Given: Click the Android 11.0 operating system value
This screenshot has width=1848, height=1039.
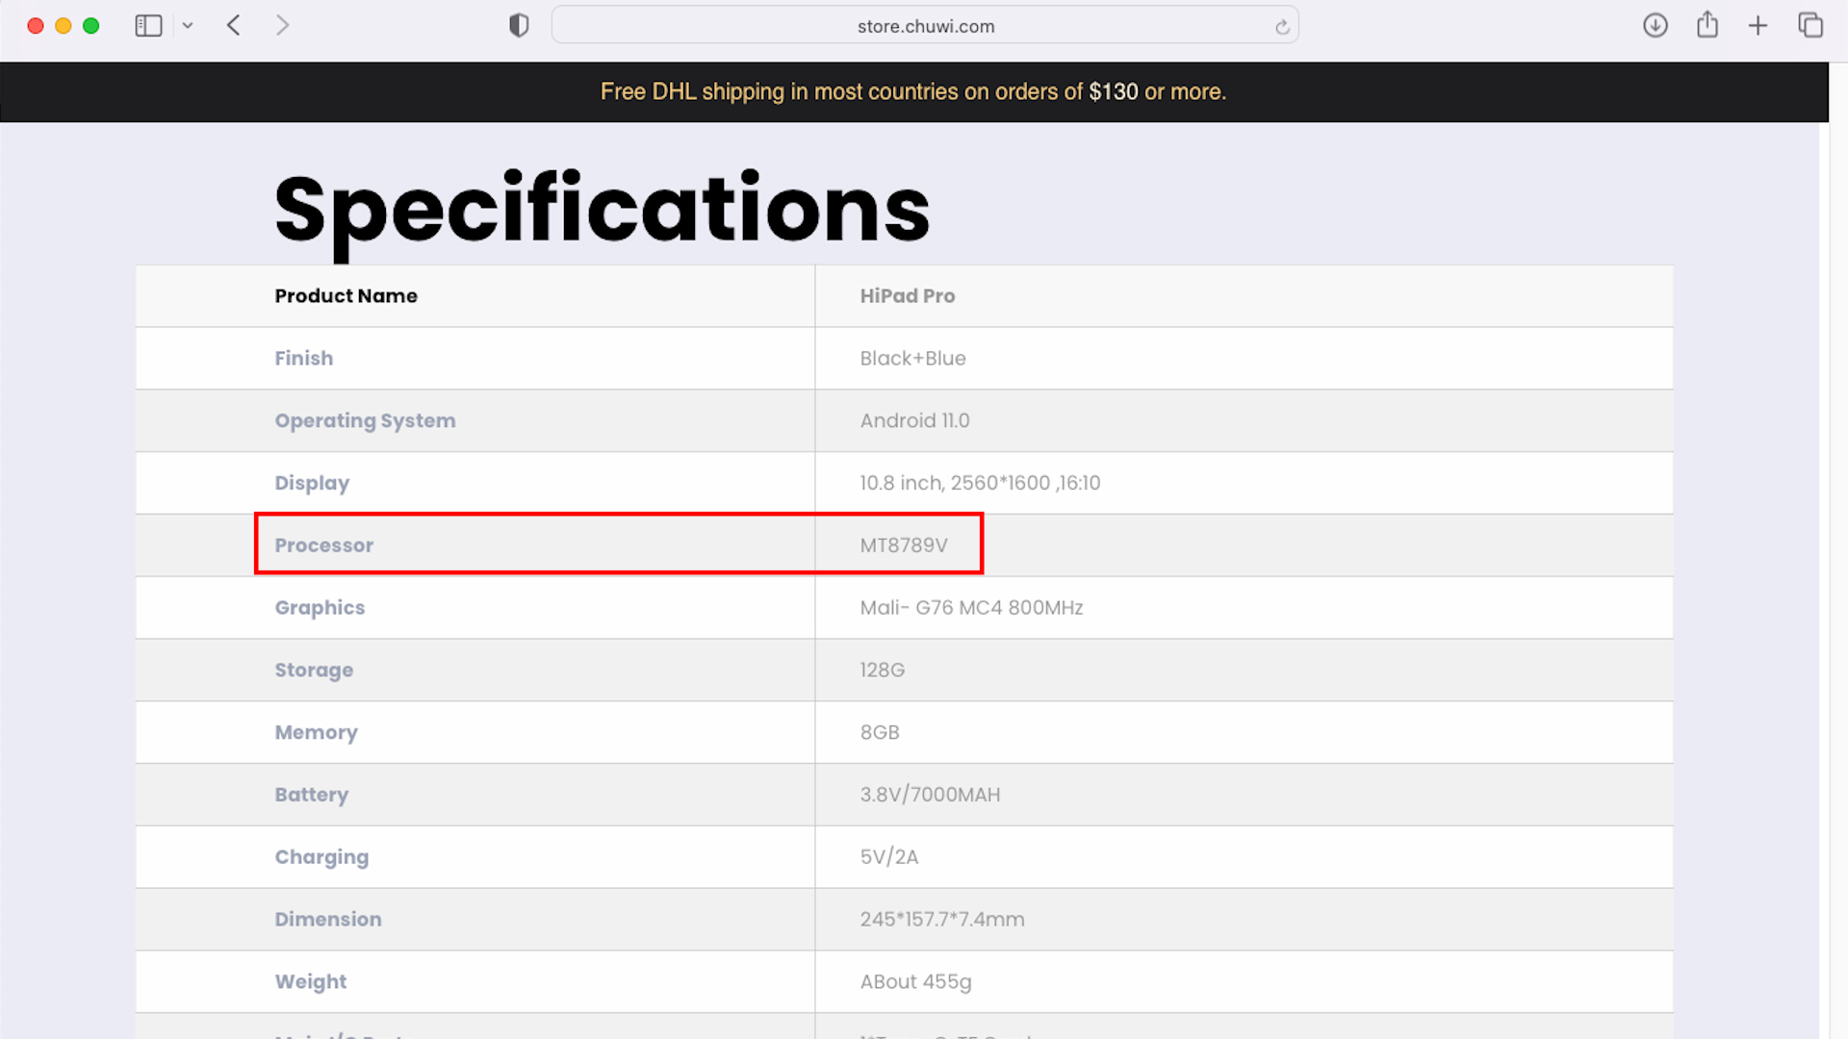Looking at the screenshot, I should point(914,420).
